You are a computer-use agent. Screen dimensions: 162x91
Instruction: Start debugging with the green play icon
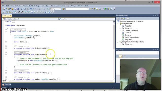tap(48, 9)
